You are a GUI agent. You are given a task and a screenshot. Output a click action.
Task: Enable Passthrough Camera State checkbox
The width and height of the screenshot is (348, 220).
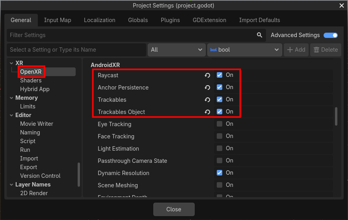click(219, 160)
